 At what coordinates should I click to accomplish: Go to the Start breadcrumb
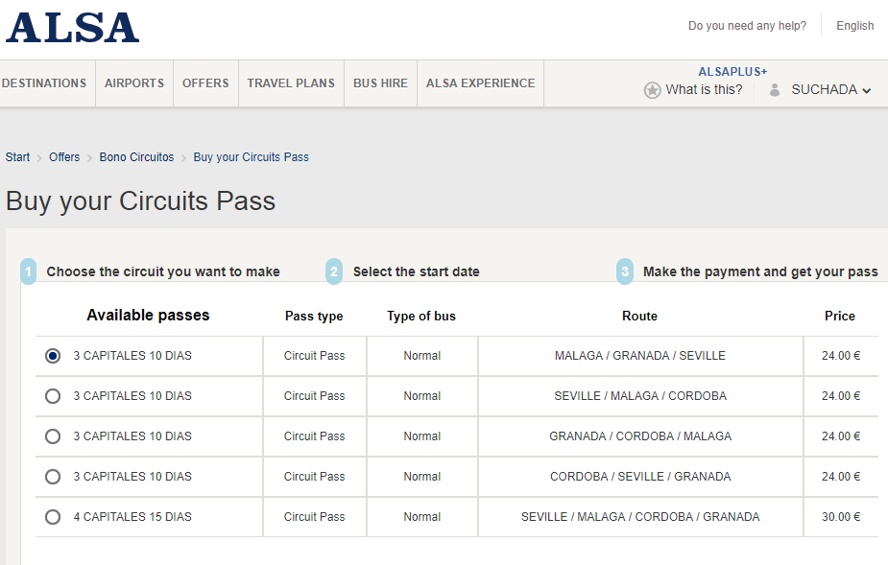tap(17, 156)
